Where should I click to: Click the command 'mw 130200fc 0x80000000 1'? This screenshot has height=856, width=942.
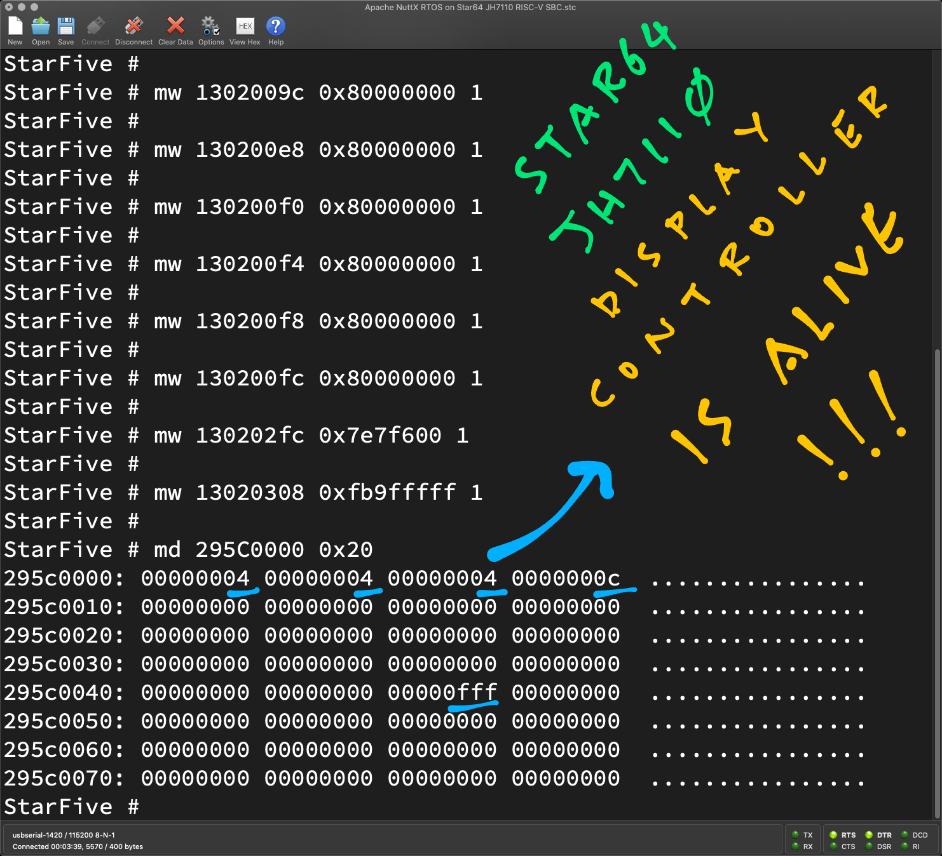(x=318, y=378)
